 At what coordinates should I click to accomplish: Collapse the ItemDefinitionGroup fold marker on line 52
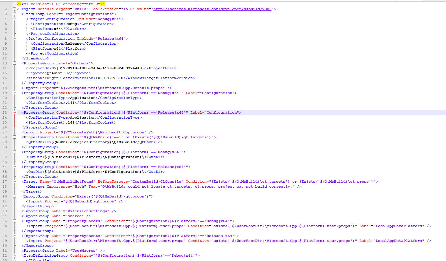click(14, 255)
